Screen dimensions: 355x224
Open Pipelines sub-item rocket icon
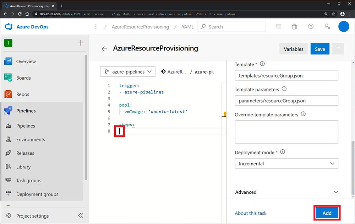(8, 126)
